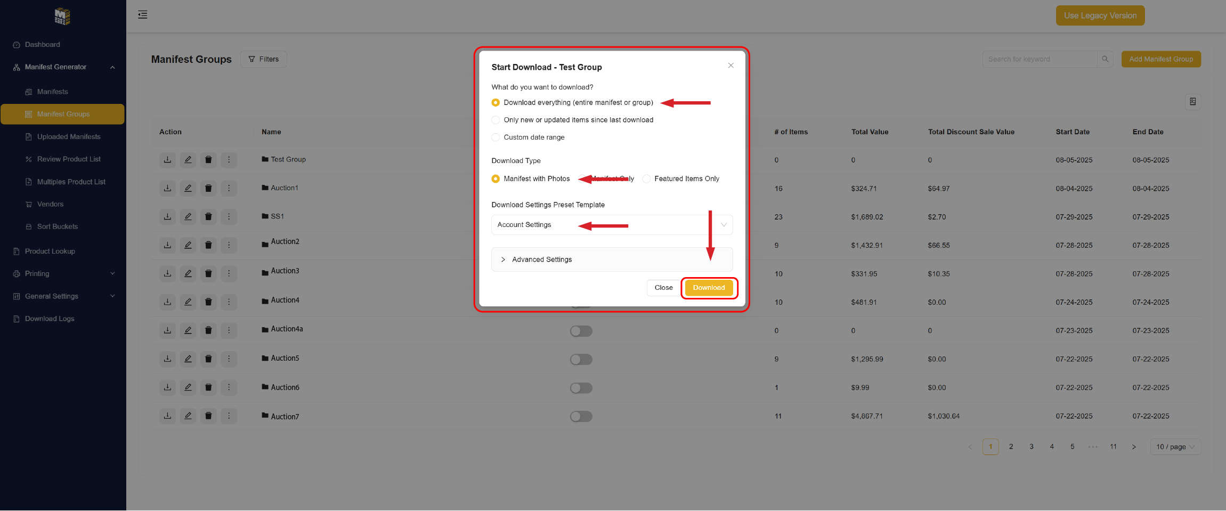Choose 'Featured Items Only' download type
The image size is (1226, 511).
pyautogui.click(x=646, y=179)
